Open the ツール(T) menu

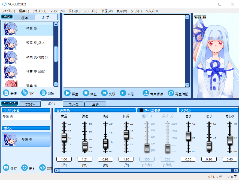pyautogui.click(x=136, y=11)
